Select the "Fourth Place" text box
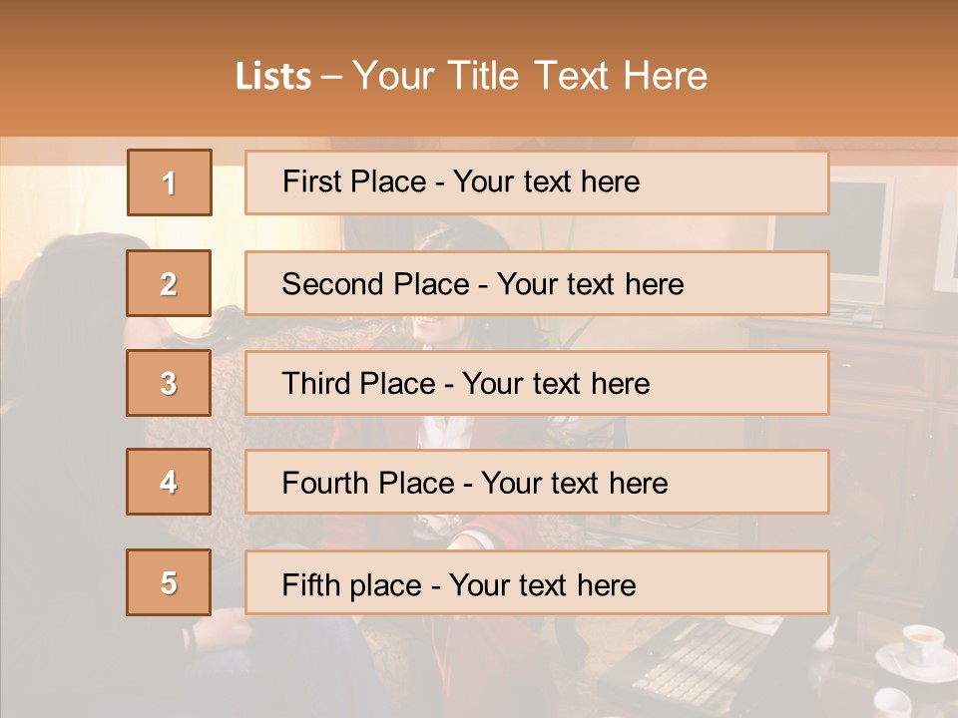 point(537,482)
